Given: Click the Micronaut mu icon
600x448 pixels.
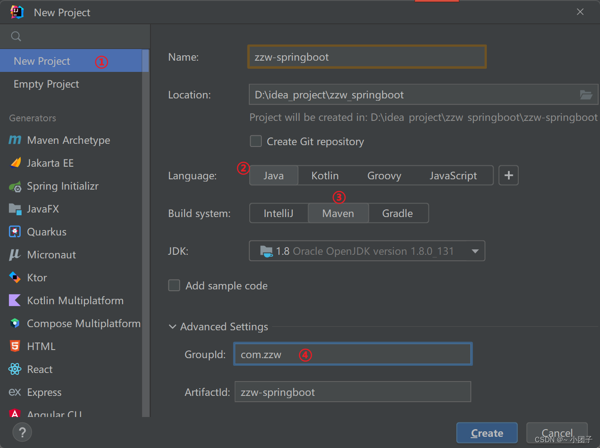Looking at the screenshot, I should click(x=15, y=255).
